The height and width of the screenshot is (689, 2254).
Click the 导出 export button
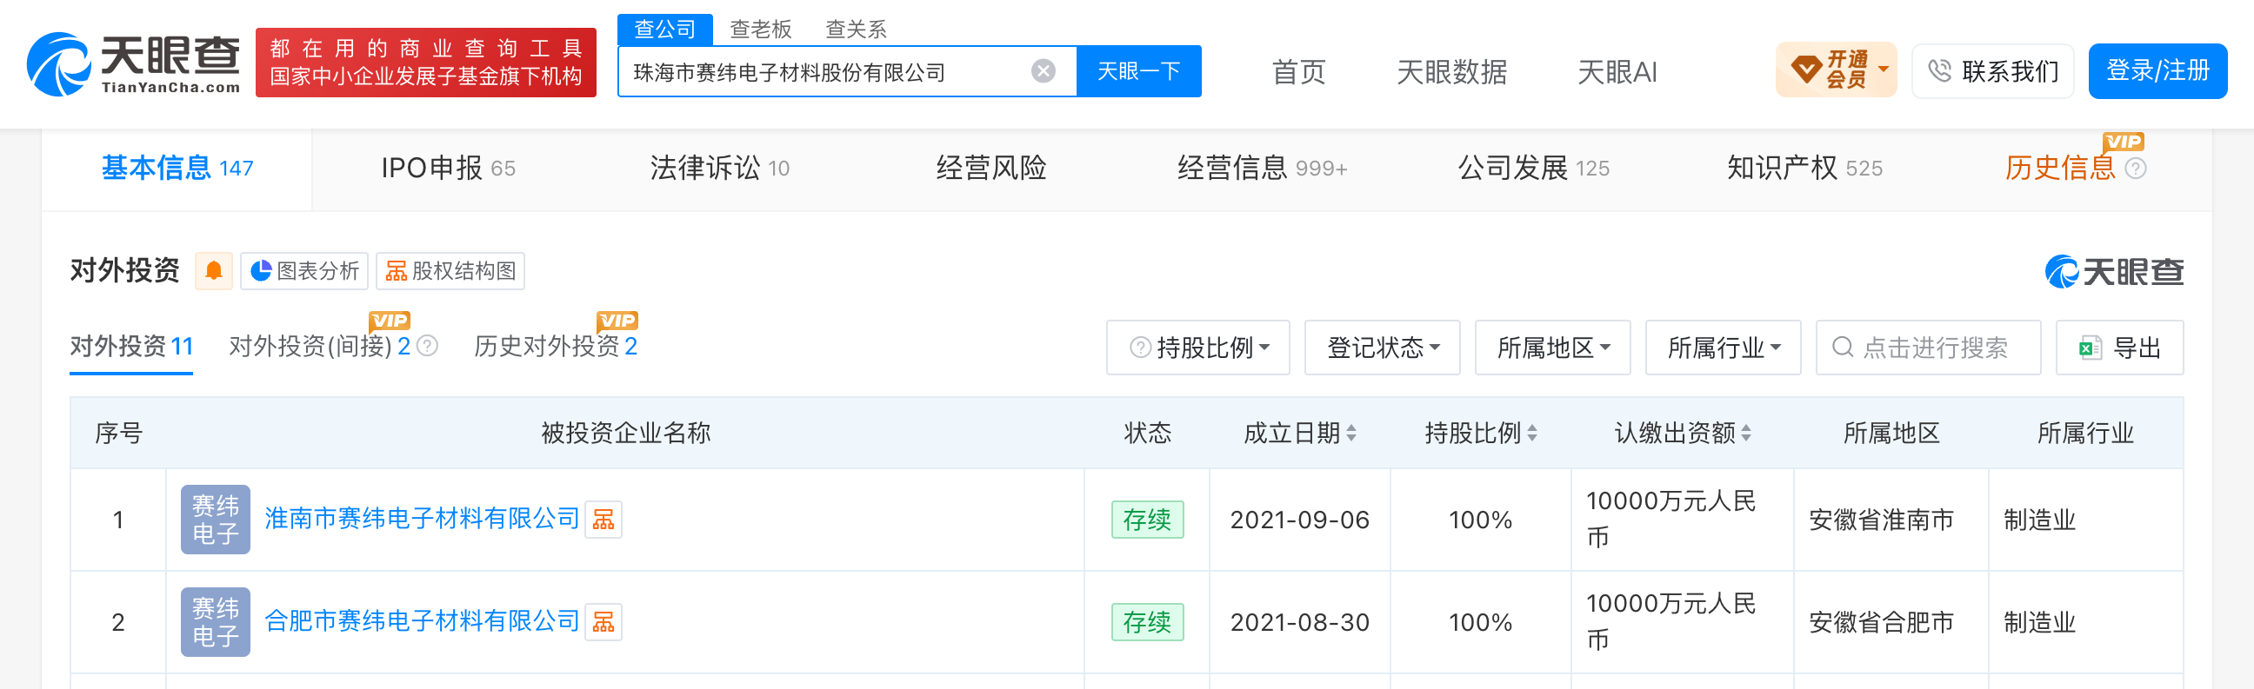tap(2119, 348)
